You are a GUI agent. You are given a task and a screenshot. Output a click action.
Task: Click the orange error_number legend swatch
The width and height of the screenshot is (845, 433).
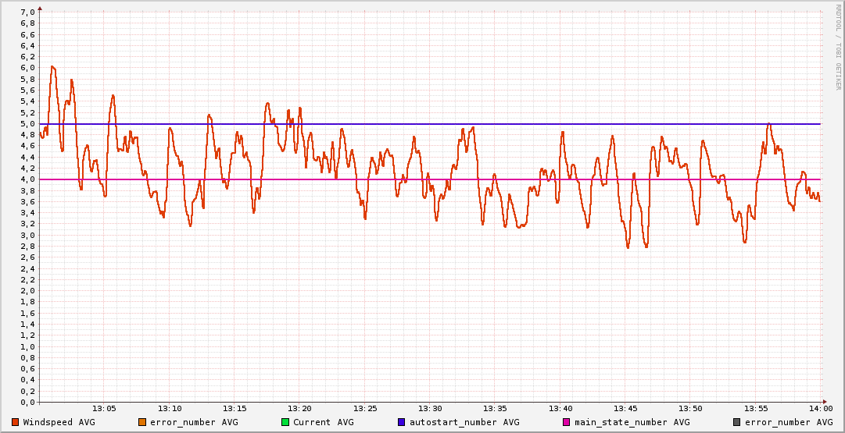tap(141, 422)
